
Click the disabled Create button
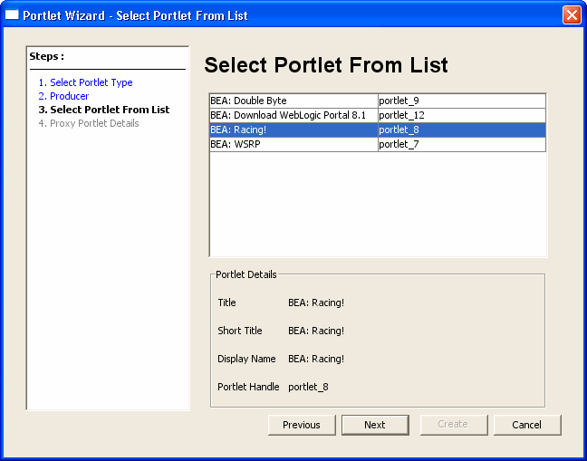453,425
